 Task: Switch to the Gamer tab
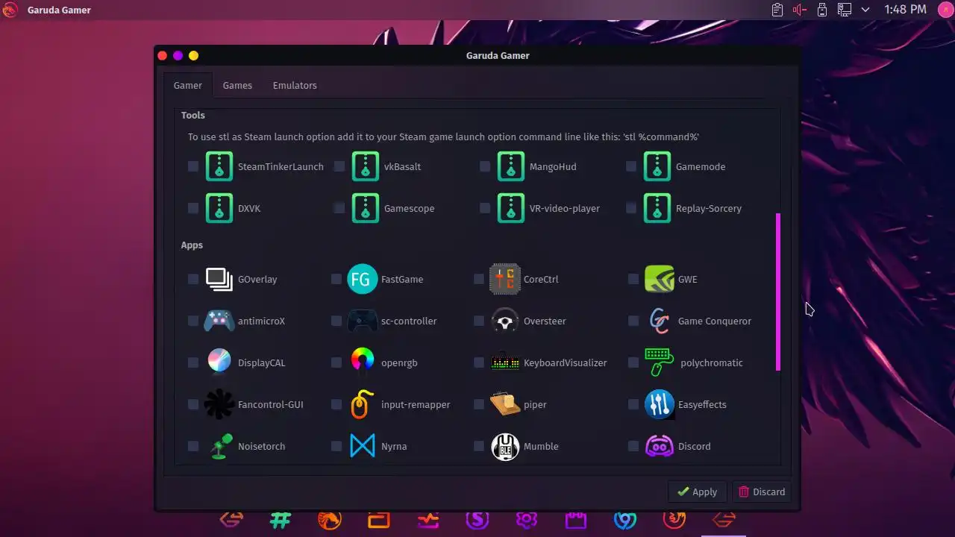pos(188,85)
